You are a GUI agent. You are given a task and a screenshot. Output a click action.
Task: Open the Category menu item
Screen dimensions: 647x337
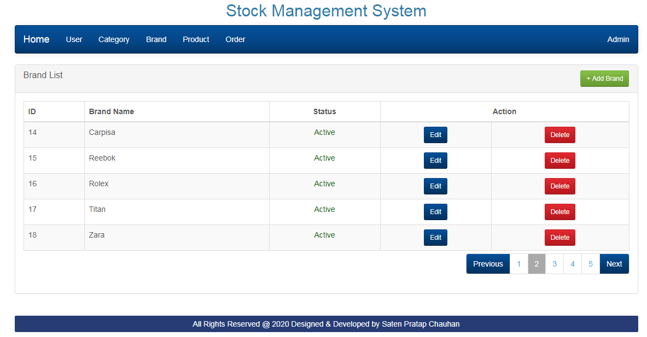point(114,39)
